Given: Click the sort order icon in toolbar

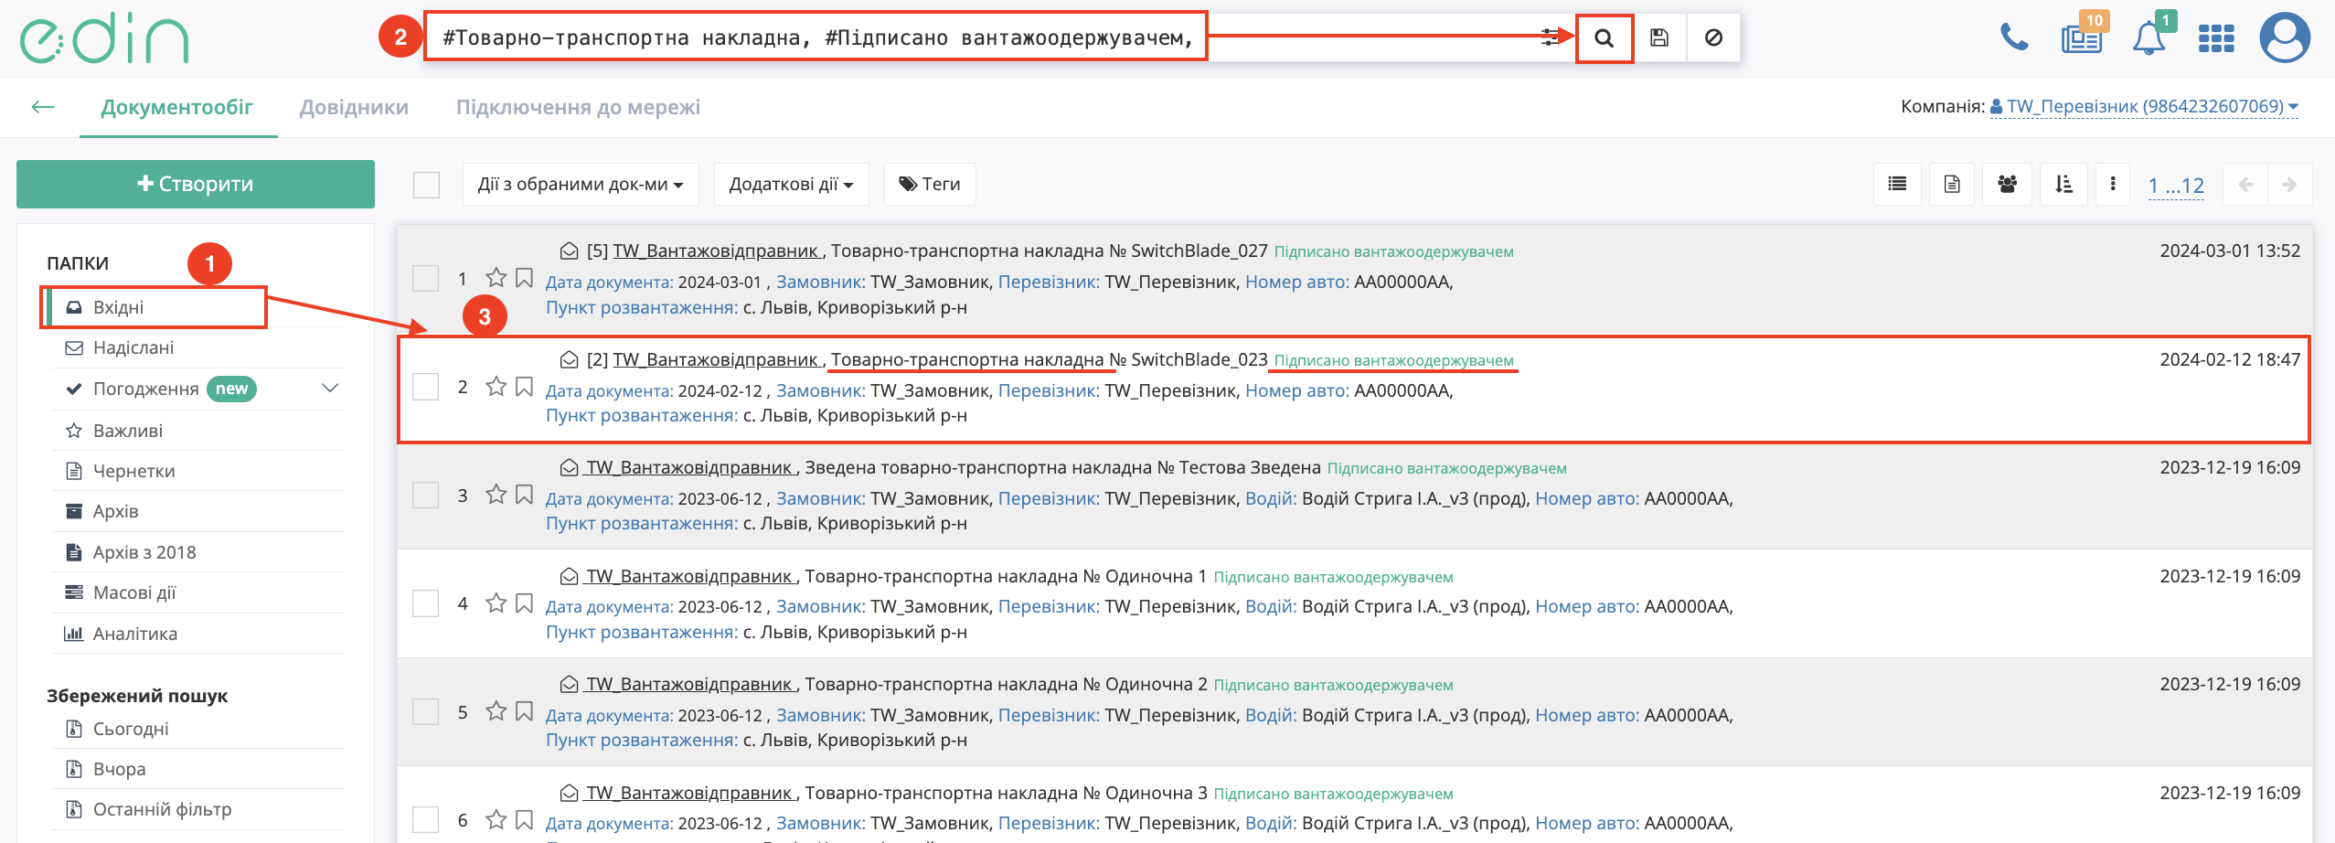Looking at the screenshot, I should tap(2063, 184).
